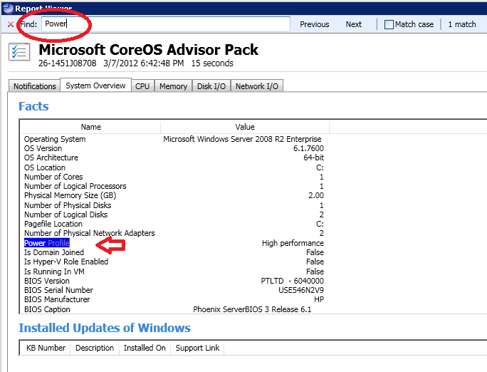Click the 15 seconds duration text
This screenshot has width=487, height=372.
tap(212, 63)
